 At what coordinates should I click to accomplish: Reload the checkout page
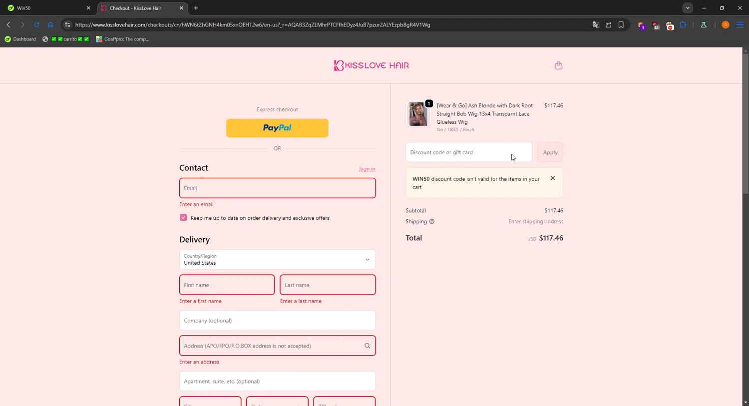[x=36, y=24]
